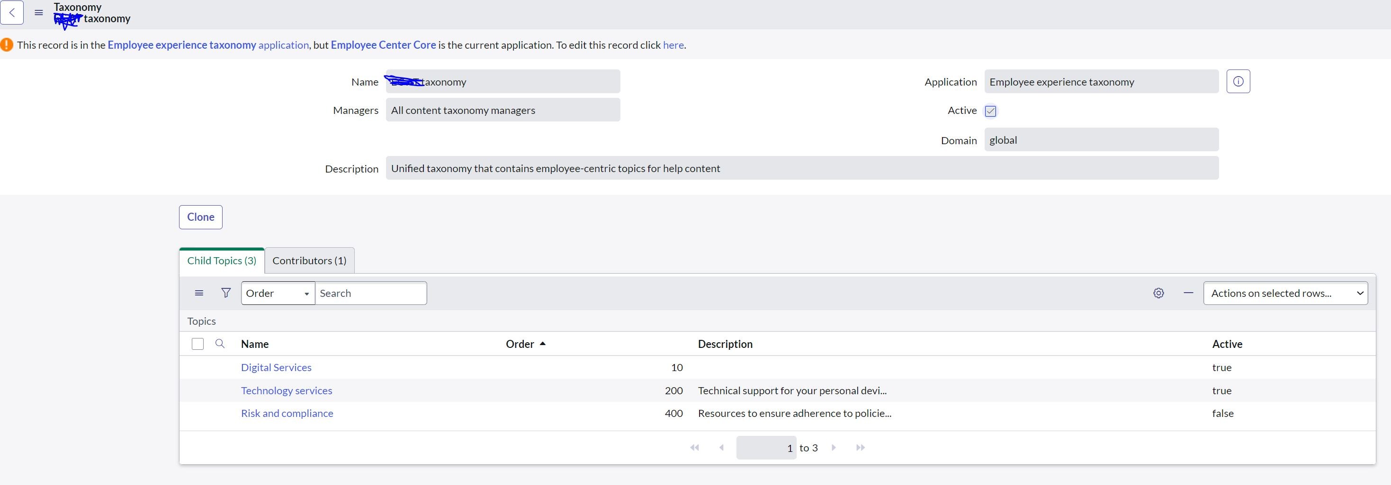The width and height of the screenshot is (1391, 485).
Task: Switch to the Contributors tab
Action: click(x=309, y=260)
